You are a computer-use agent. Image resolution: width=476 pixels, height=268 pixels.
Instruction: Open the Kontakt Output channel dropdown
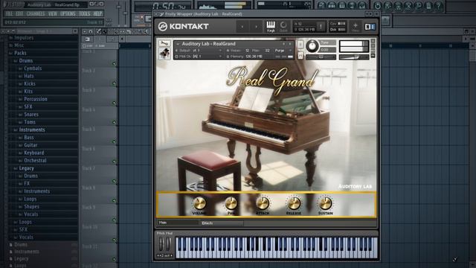199,51
